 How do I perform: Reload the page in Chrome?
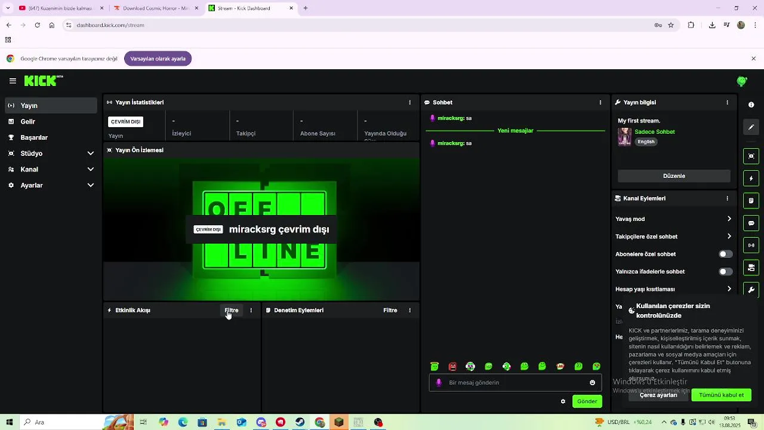(x=37, y=25)
